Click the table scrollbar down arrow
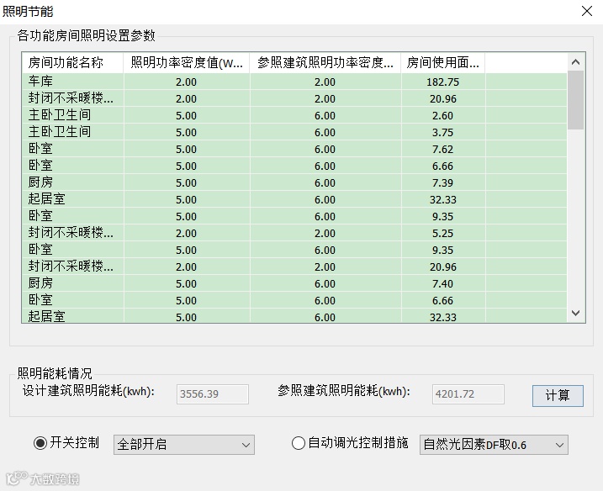This screenshot has width=603, height=491. coord(576,313)
